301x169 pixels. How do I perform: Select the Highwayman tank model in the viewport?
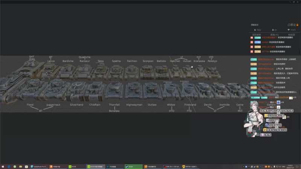pyautogui.click(x=134, y=91)
